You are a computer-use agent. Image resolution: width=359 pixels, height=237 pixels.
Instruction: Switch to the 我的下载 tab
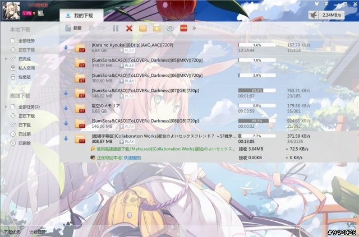tap(81, 15)
